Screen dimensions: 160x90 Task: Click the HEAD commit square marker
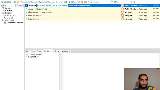[x=27, y=6]
